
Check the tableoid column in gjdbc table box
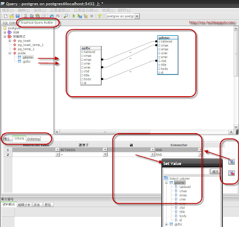pyautogui.click(x=82, y=52)
